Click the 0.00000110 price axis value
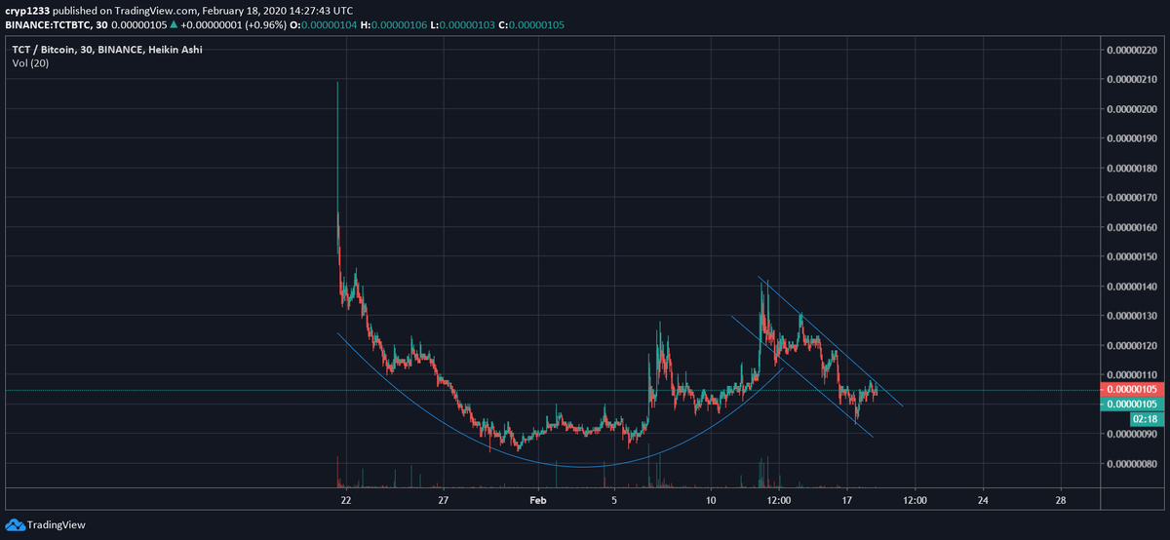Viewport: 1170px width, 540px height. click(1133, 375)
